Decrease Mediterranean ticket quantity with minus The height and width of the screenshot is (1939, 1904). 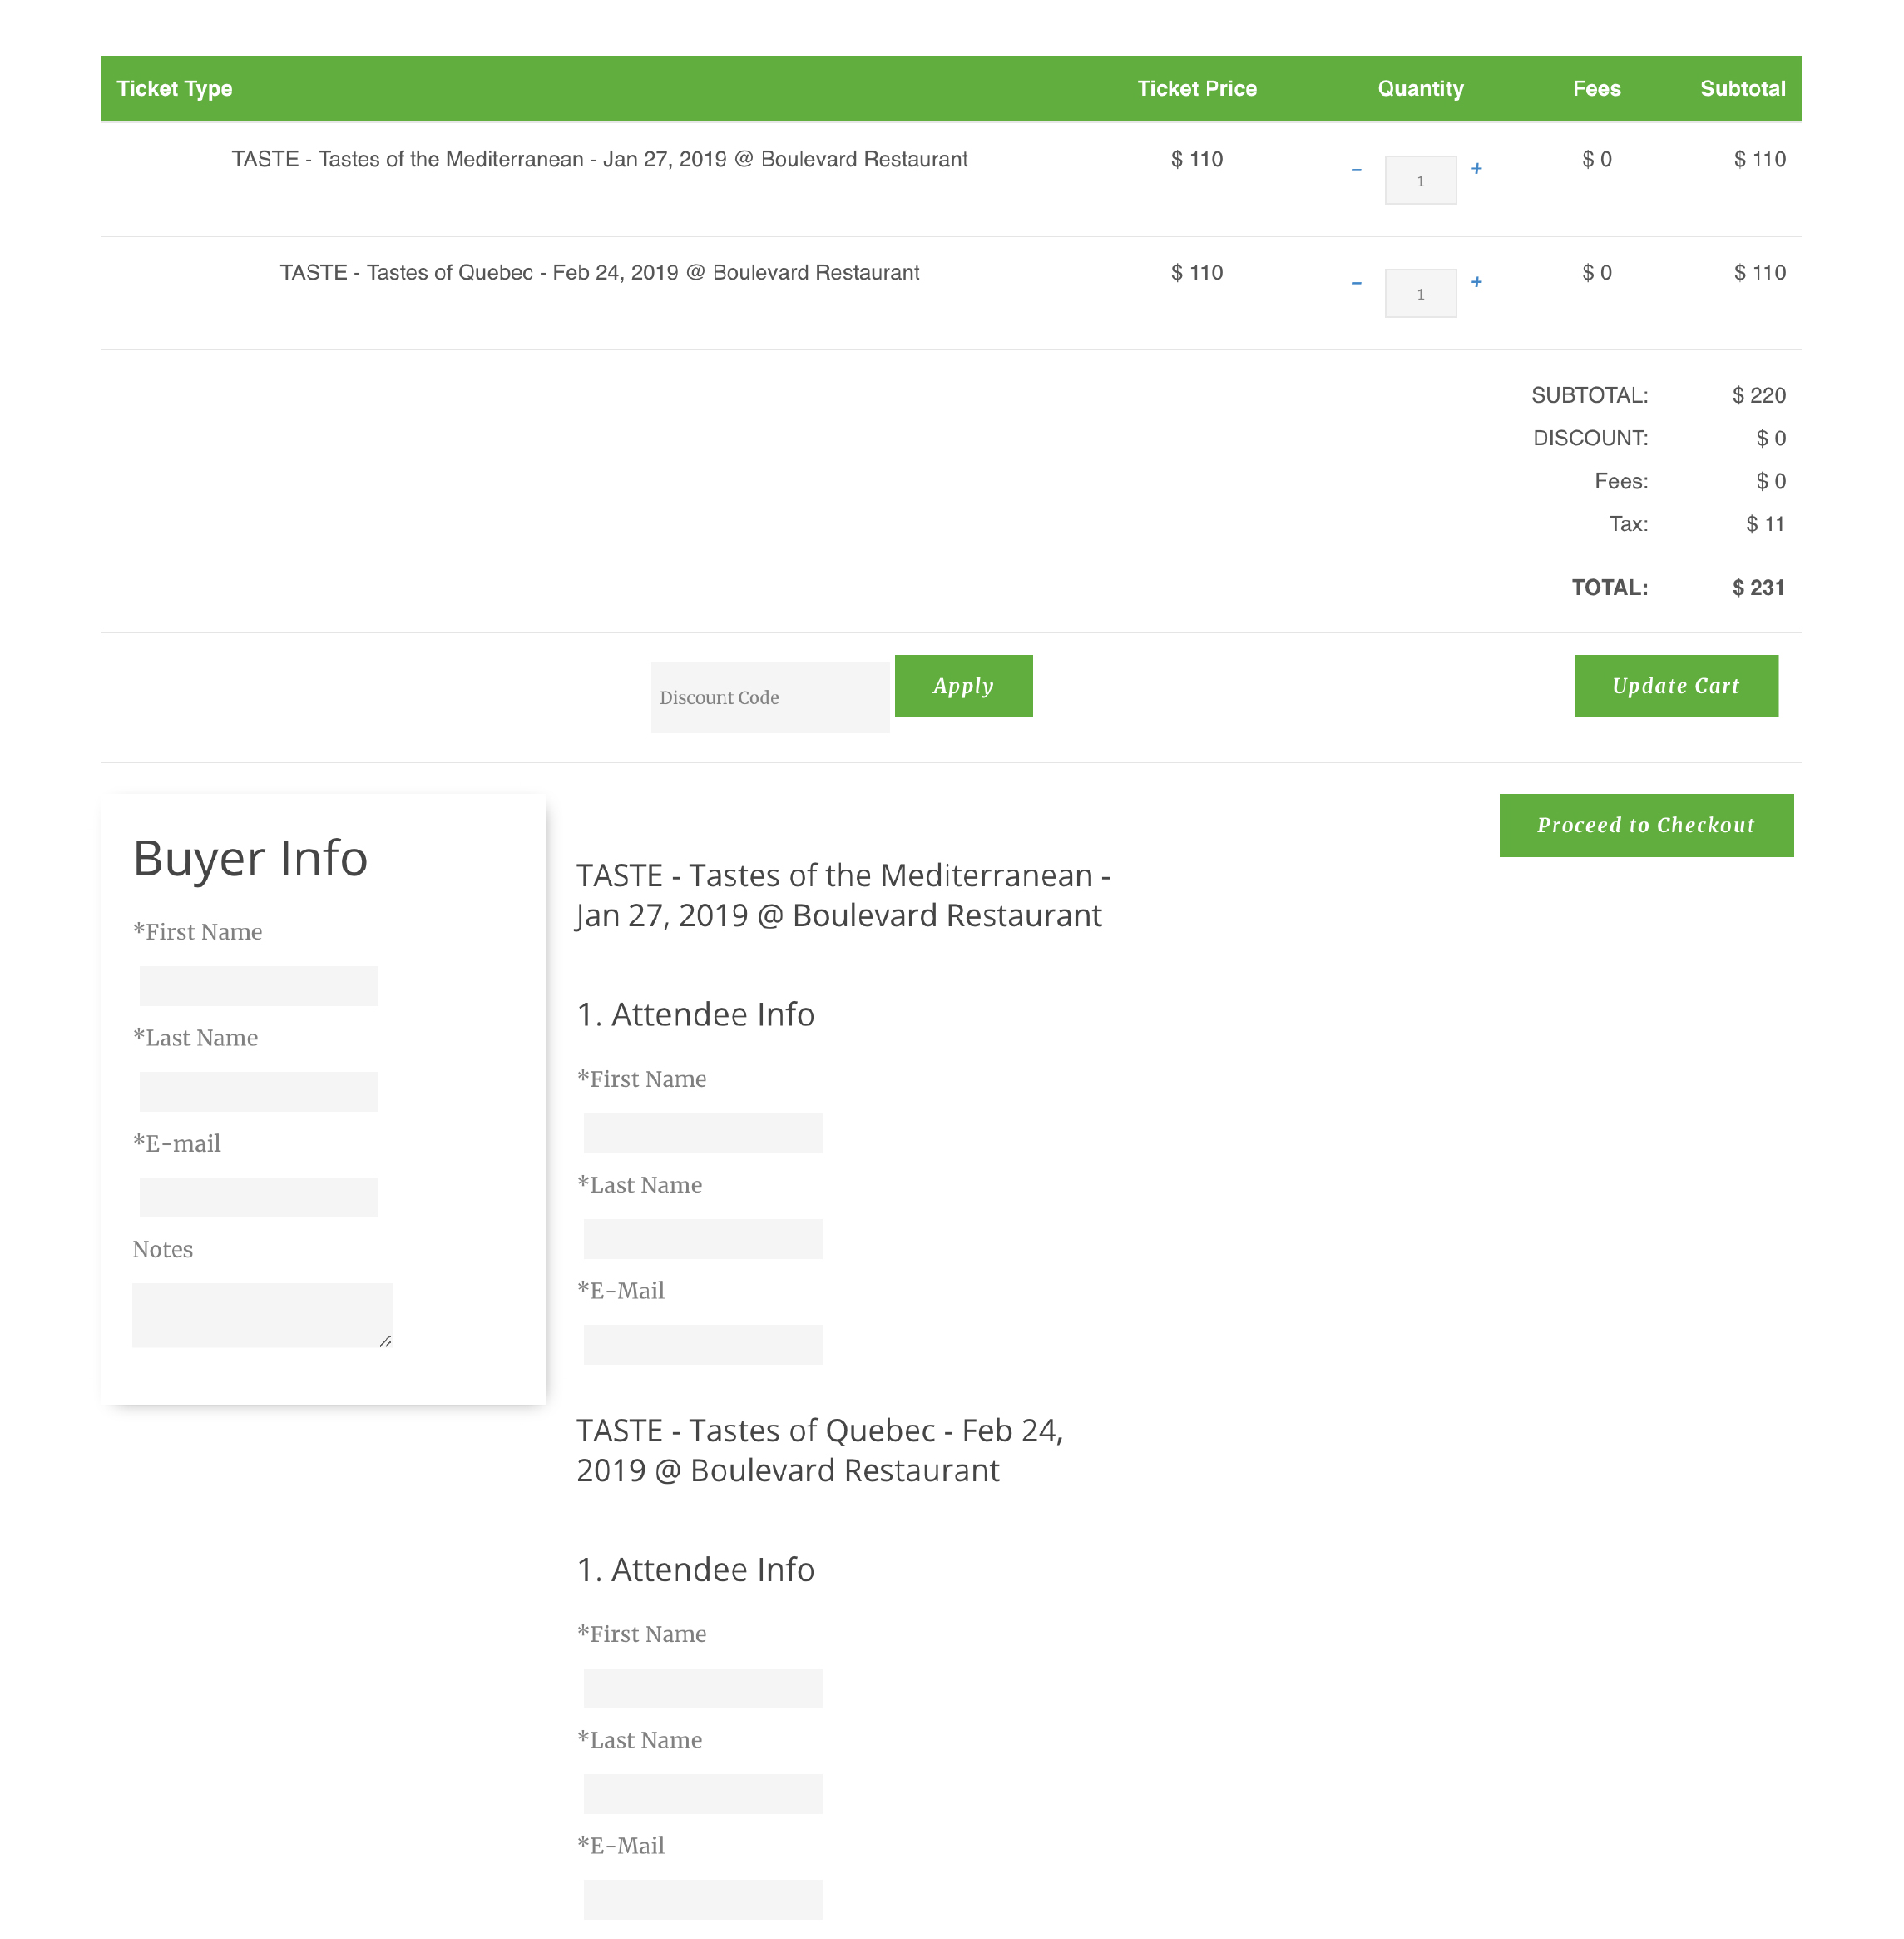[x=1356, y=169]
